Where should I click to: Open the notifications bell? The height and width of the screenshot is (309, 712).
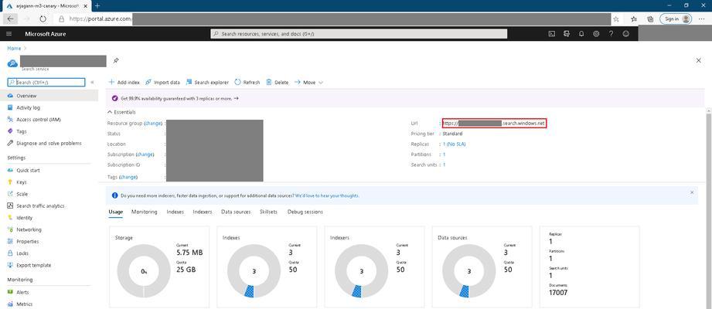click(581, 33)
